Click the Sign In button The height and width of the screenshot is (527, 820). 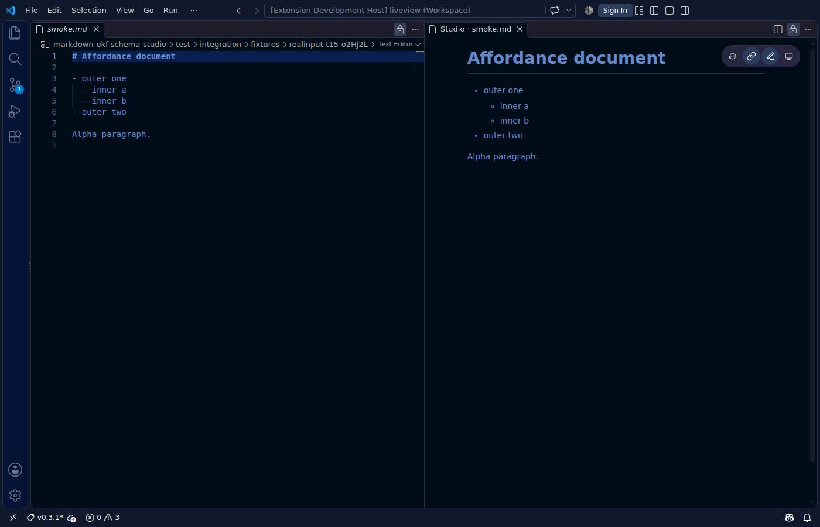click(615, 11)
